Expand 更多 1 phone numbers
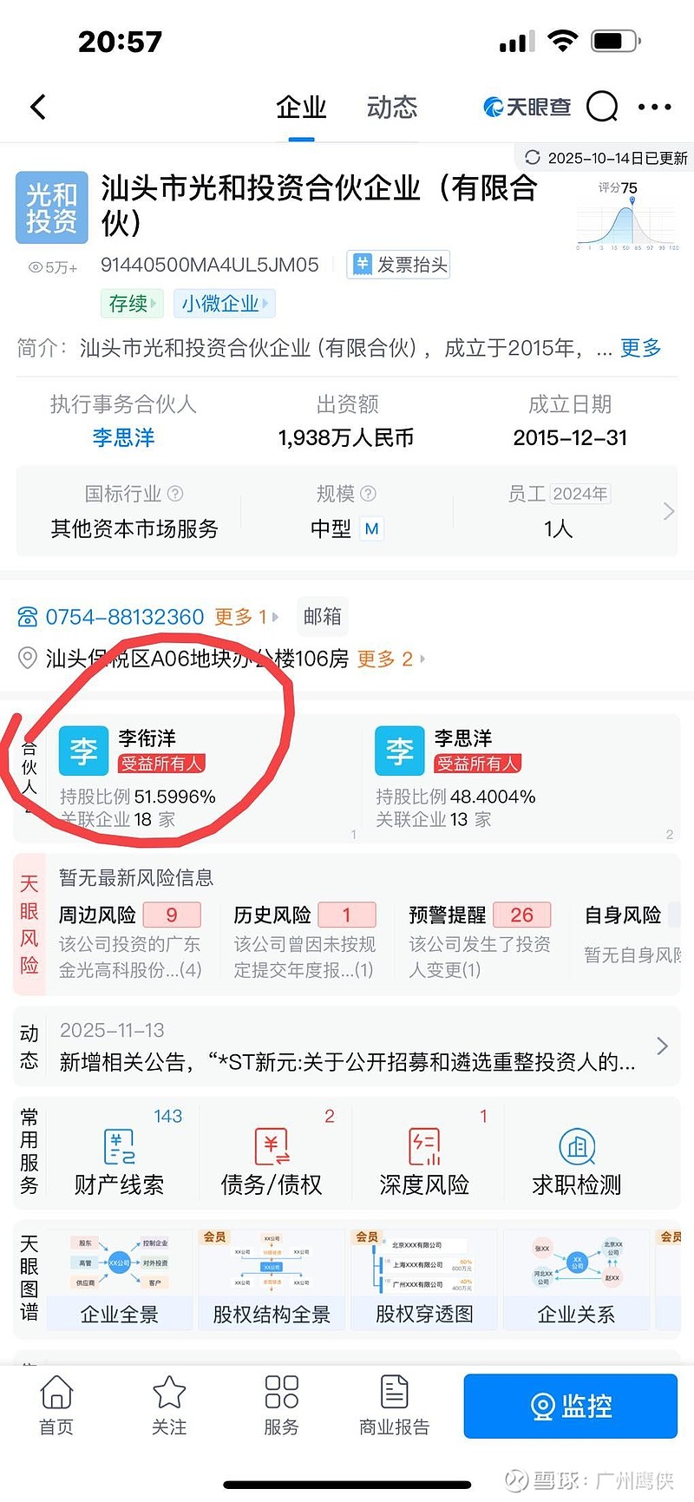Screen dimensions: 694x1502 click(x=246, y=617)
